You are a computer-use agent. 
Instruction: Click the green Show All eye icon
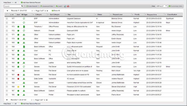(52, 11)
